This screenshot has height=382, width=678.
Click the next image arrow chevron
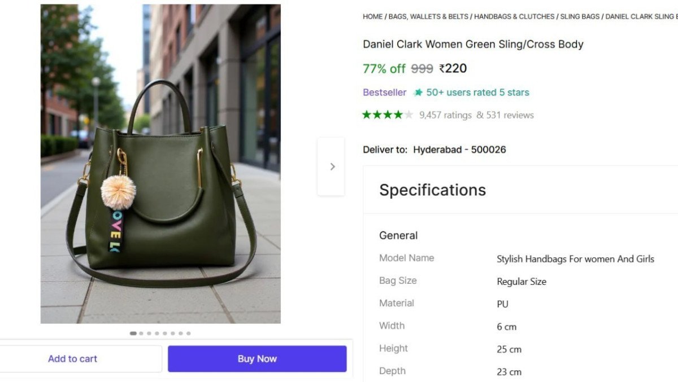332,166
